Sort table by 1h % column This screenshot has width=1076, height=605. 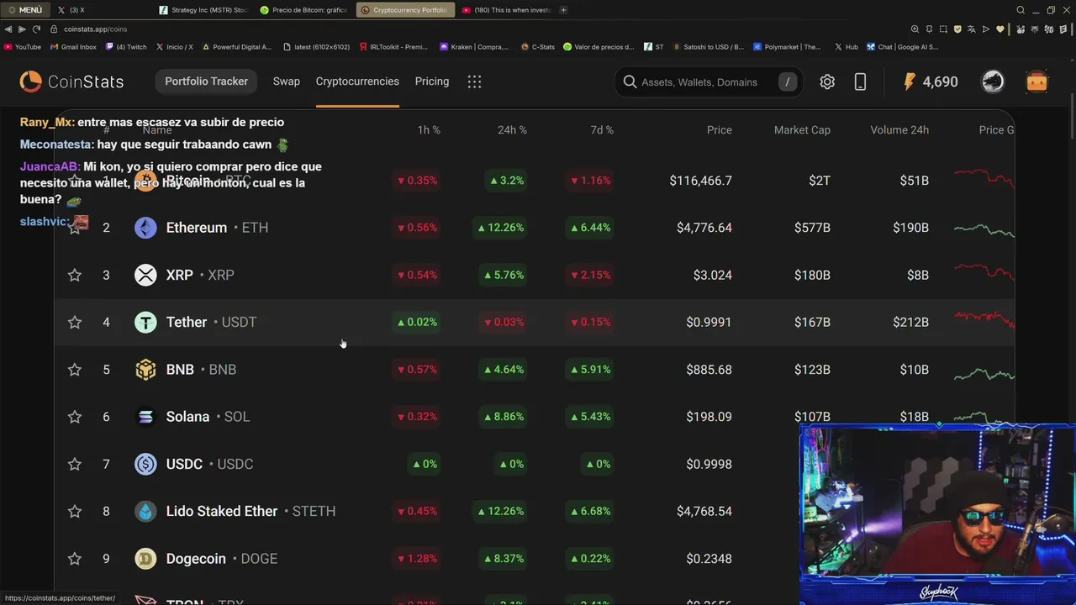[x=429, y=130]
